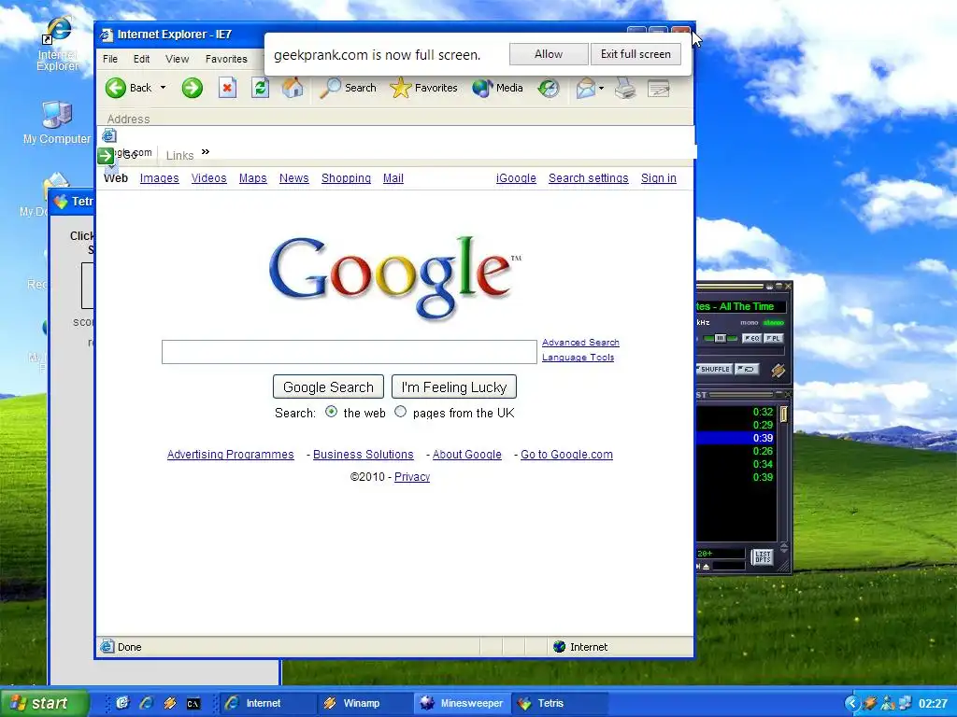
Task: Toggle Winamp EQ window button
Action: pos(751,338)
